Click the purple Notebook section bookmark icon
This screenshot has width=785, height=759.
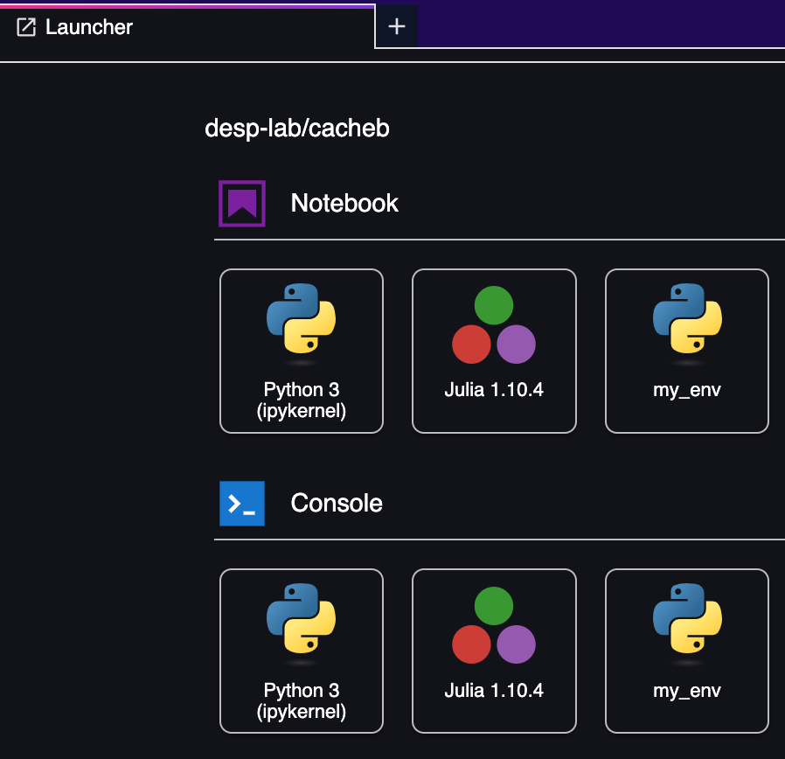[241, 203]
